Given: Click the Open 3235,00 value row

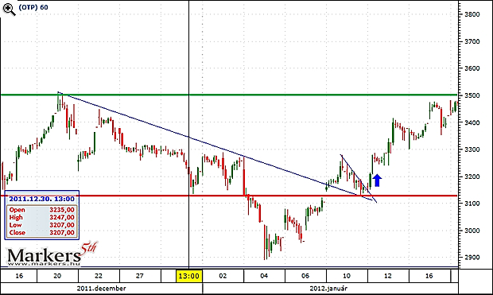Looking at the screenshot, I should pos(42,210).
